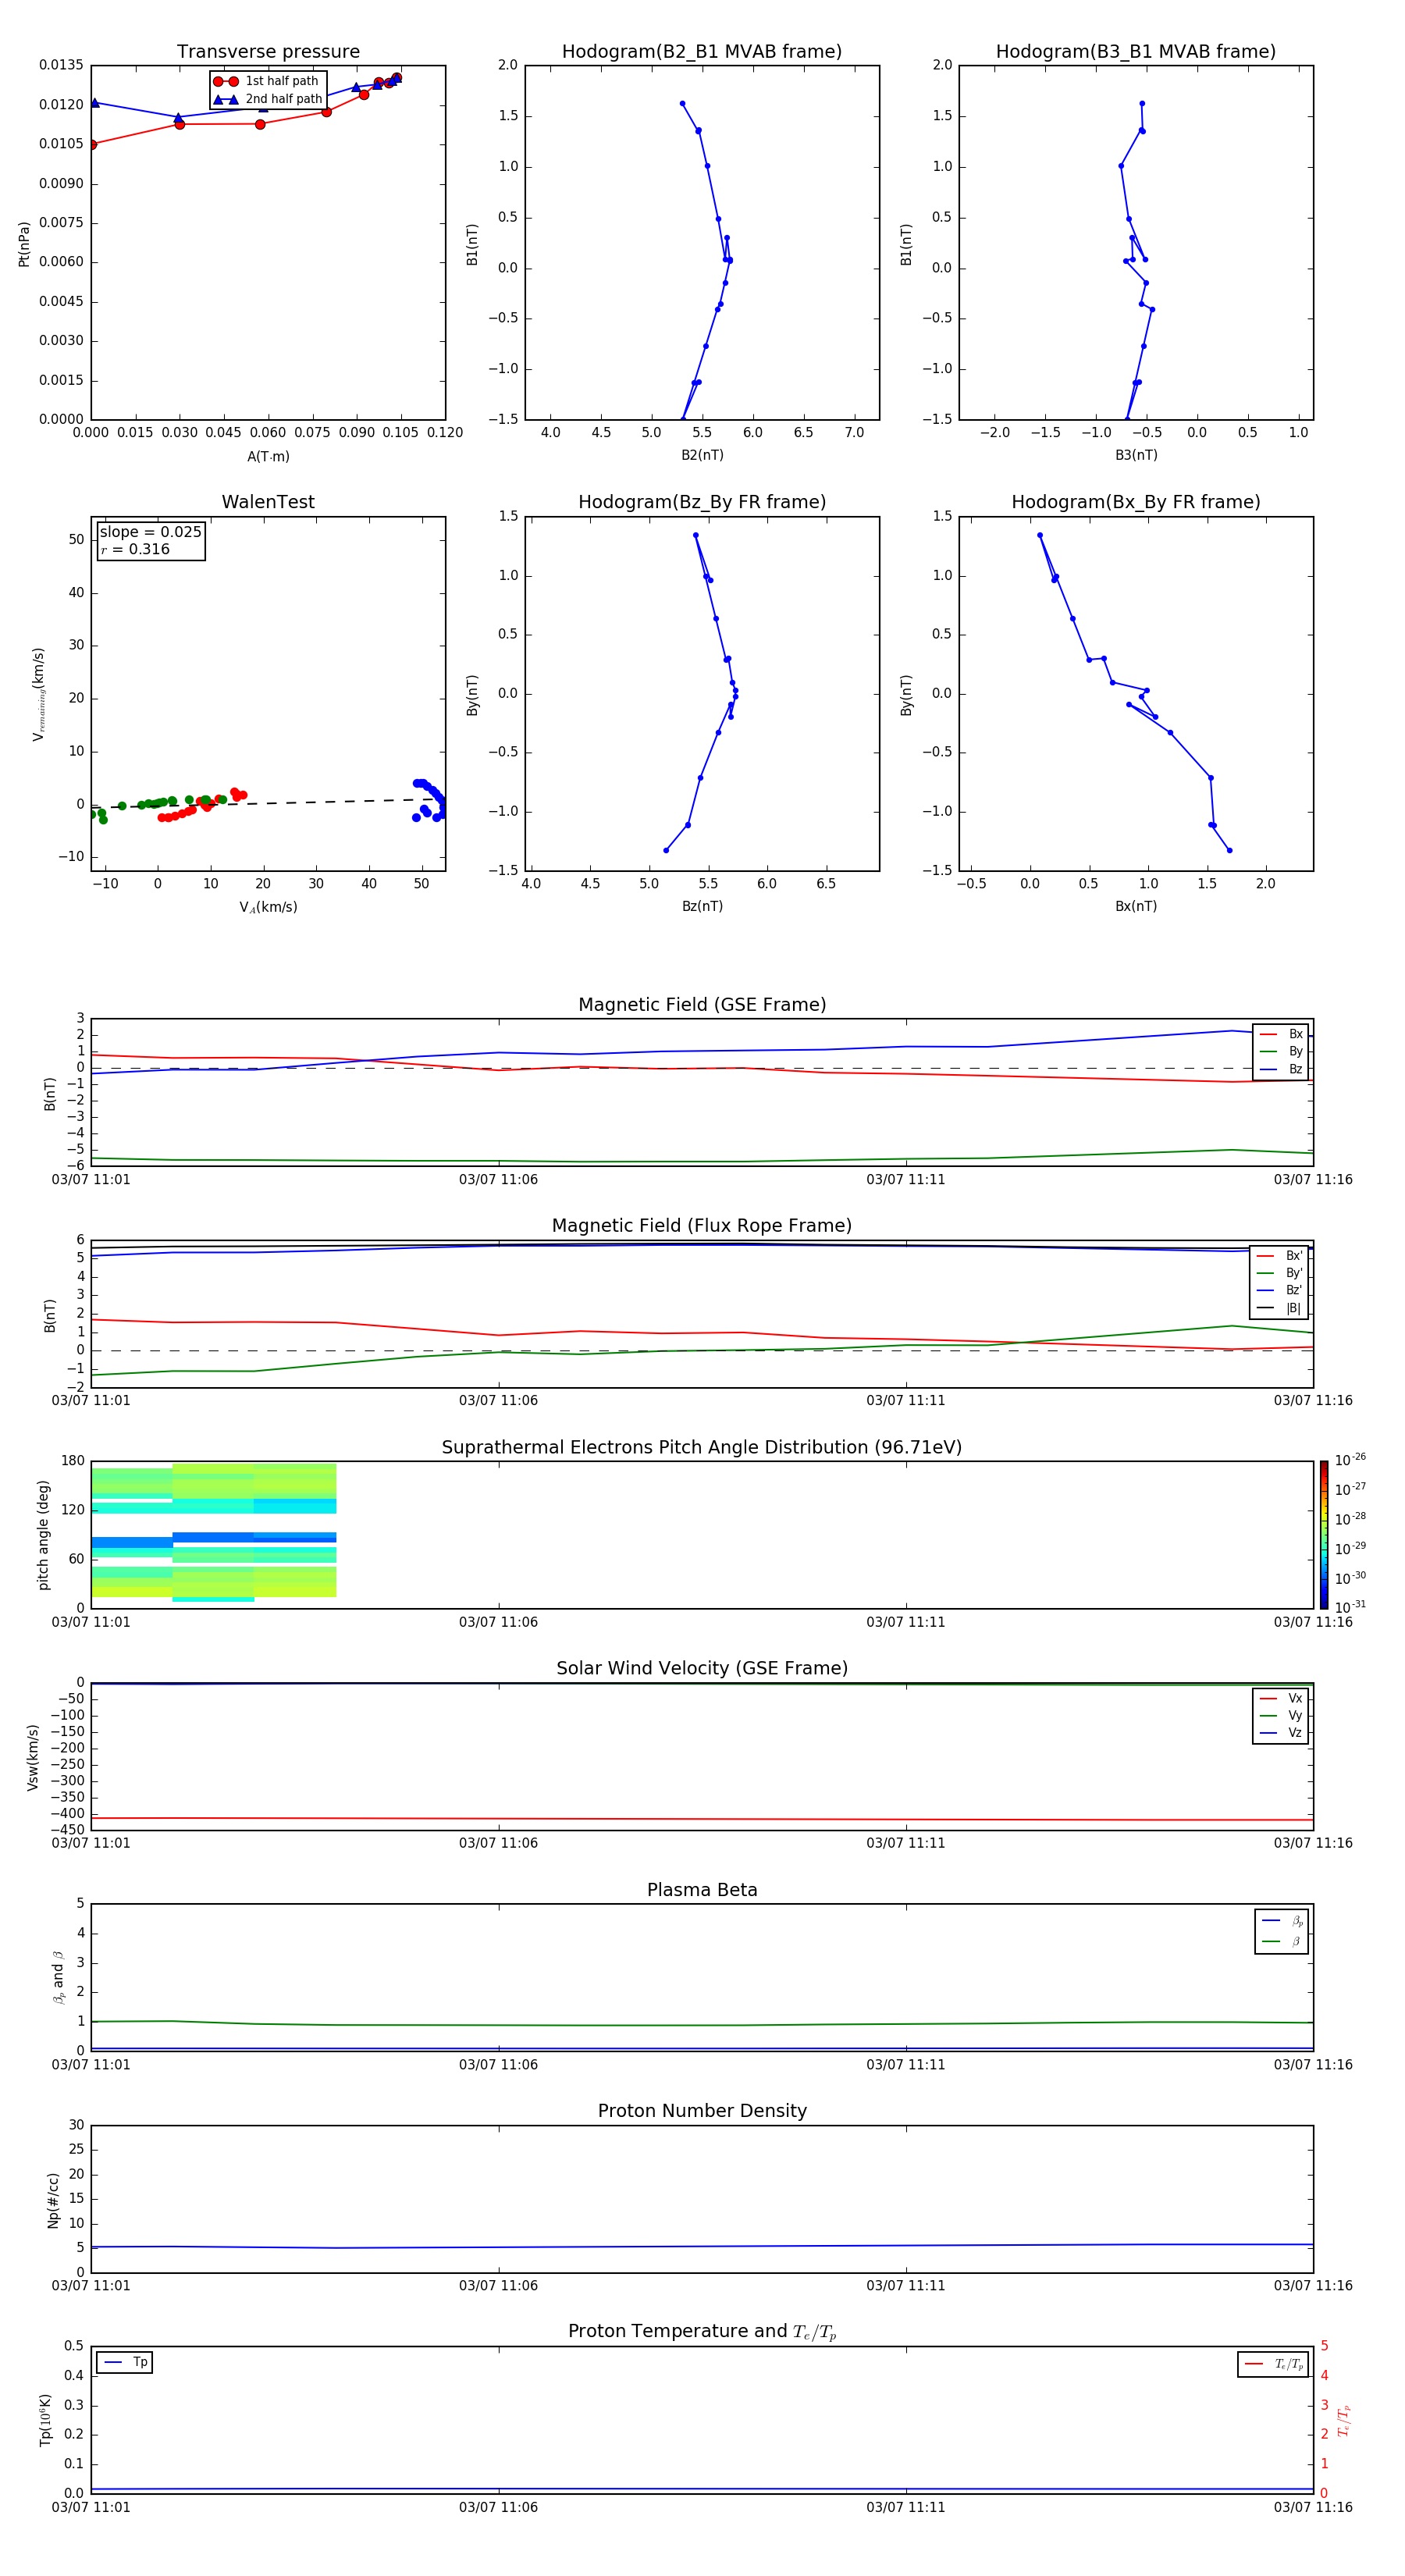This screenshot has height=2576, width=1405.
Task: Click the rotated red "Te/Tp" right-axis label
Action: [1343, 2421]
